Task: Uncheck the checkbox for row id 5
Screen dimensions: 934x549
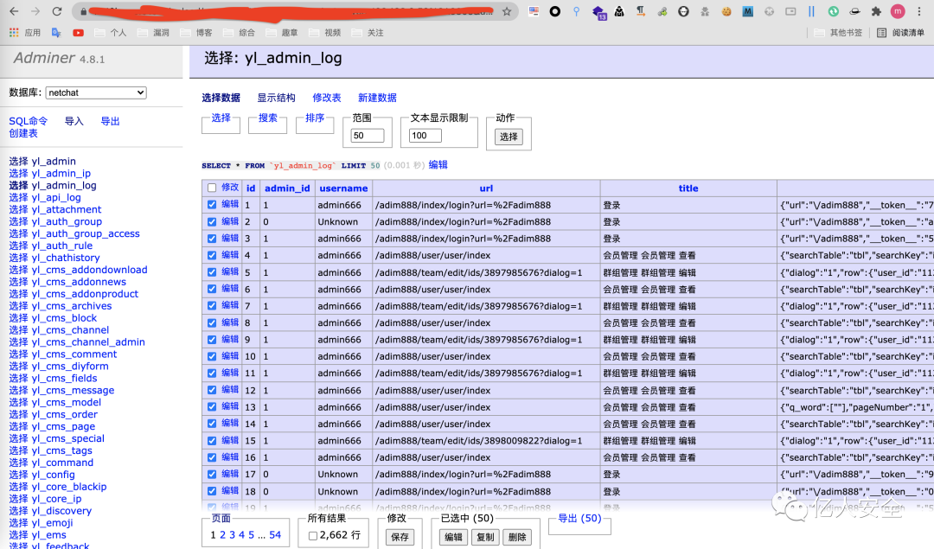Action: (x=212, y=272)
